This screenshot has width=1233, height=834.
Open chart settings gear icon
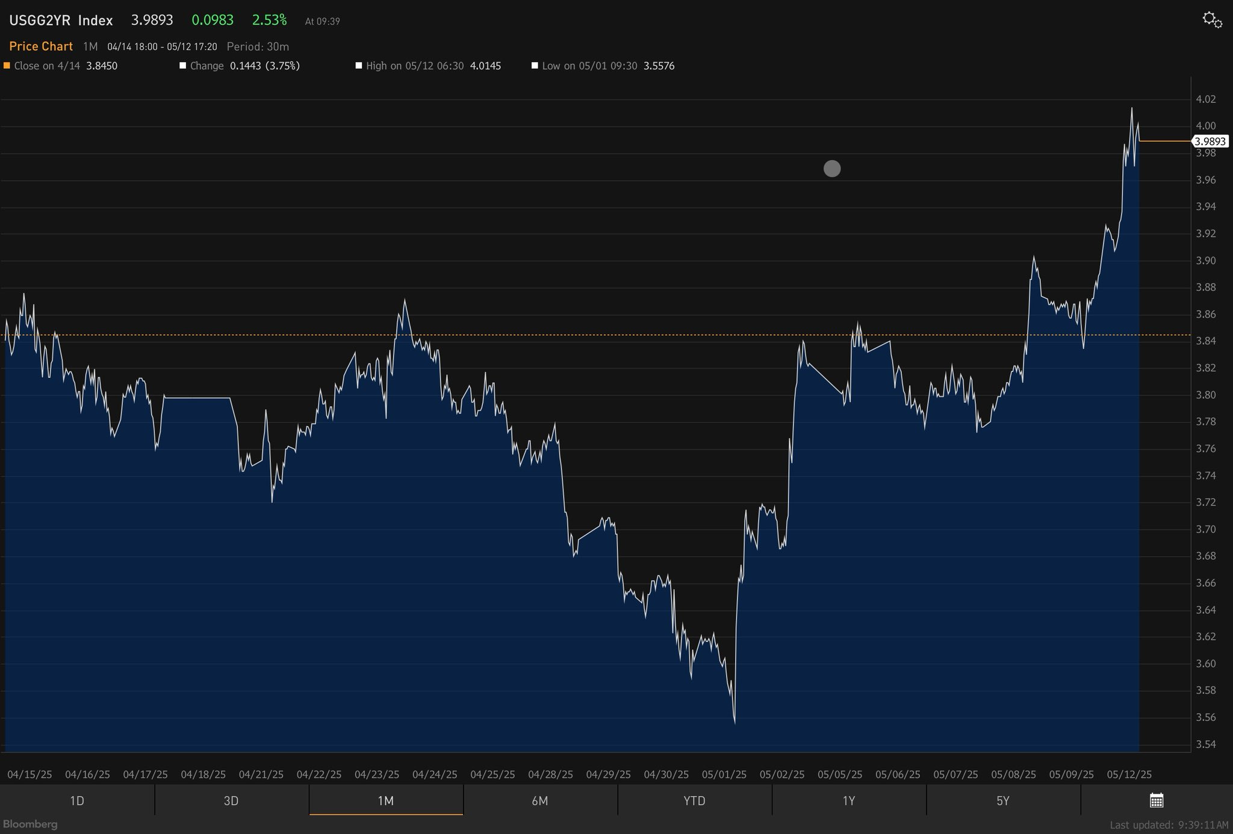[x=1212, y=20]
